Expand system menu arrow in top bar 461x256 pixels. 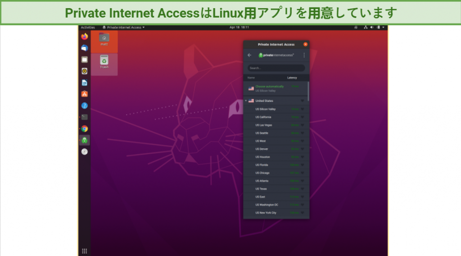tap(384, 27)
